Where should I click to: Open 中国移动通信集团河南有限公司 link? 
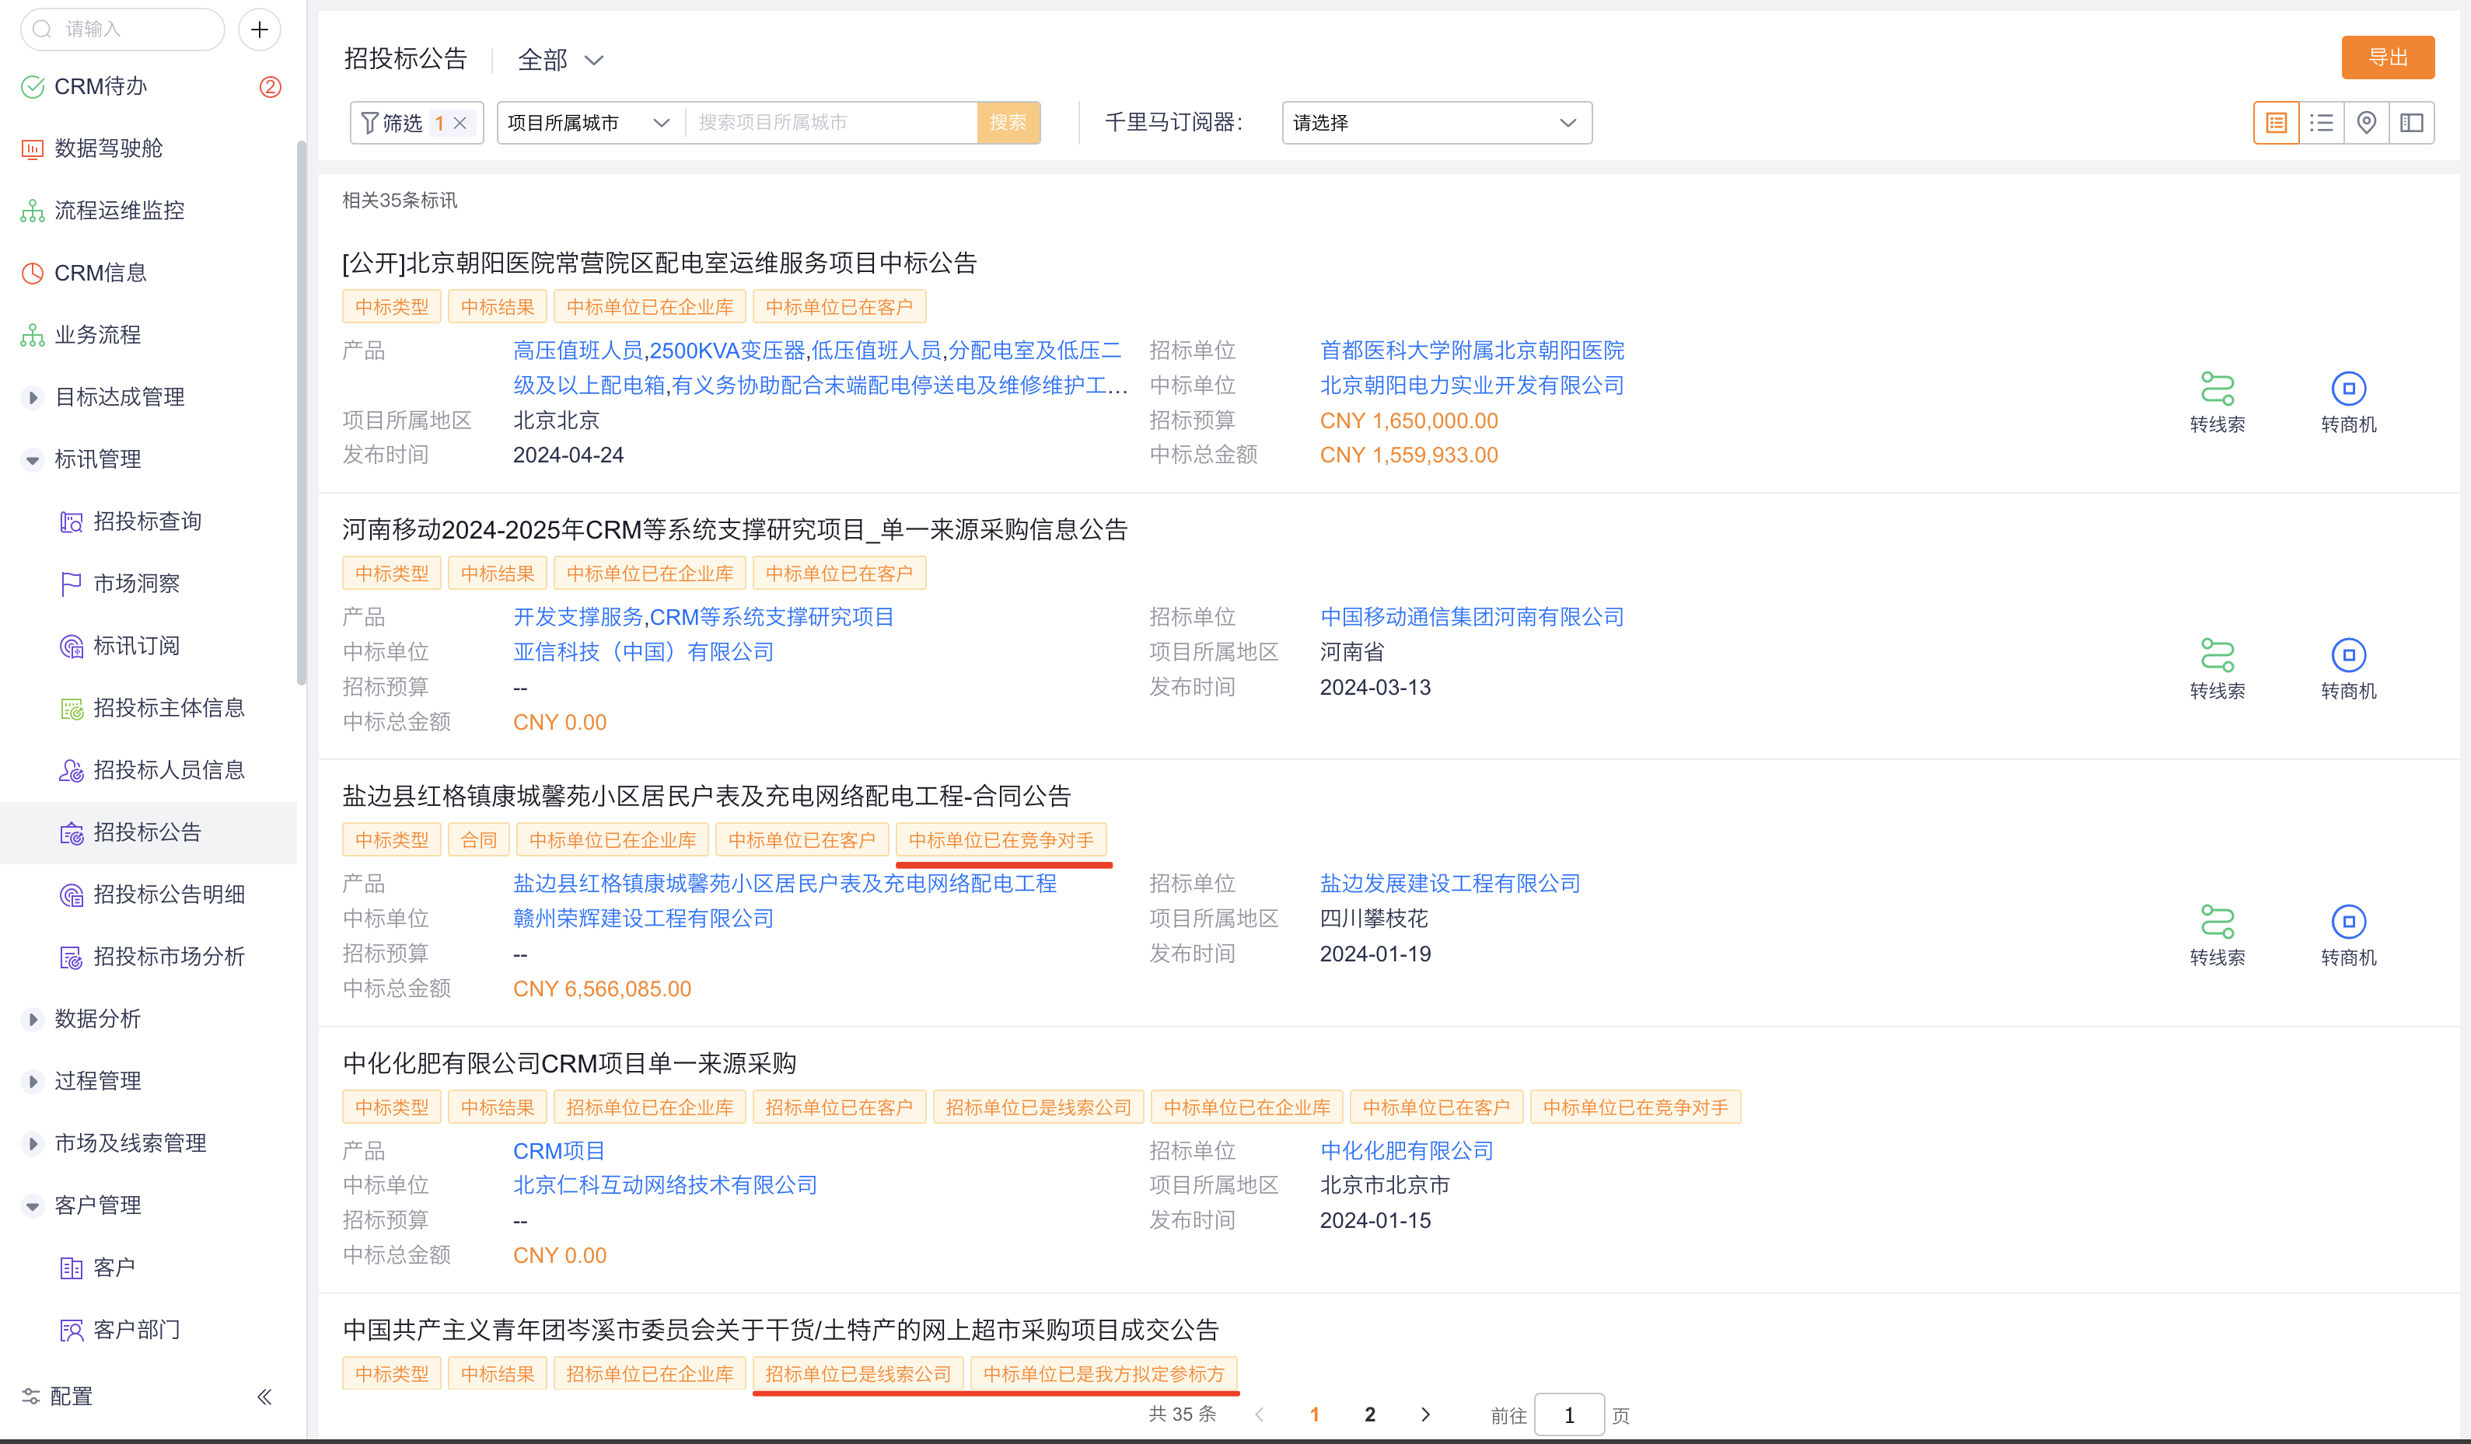(1472, 616)
